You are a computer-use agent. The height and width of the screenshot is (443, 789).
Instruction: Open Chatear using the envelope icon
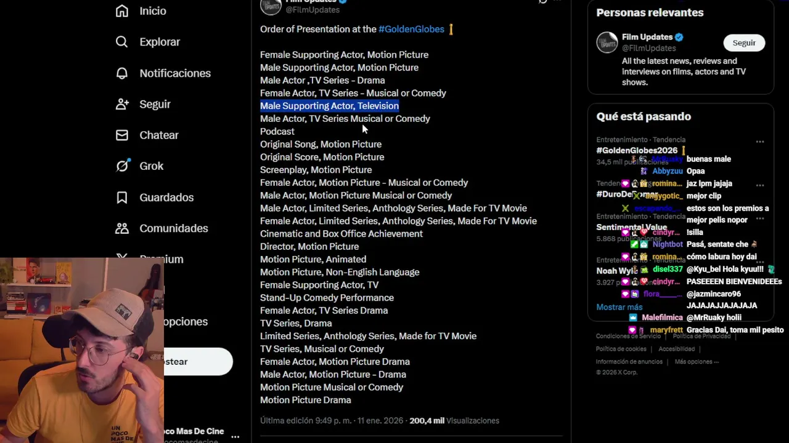[122, 135]
